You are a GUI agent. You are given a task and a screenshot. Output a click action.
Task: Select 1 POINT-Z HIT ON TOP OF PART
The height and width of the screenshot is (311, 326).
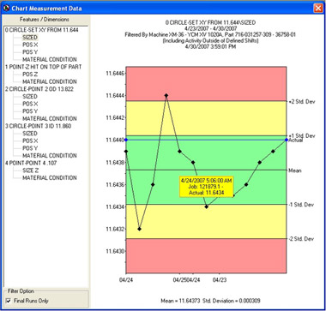tap(43, 67)
